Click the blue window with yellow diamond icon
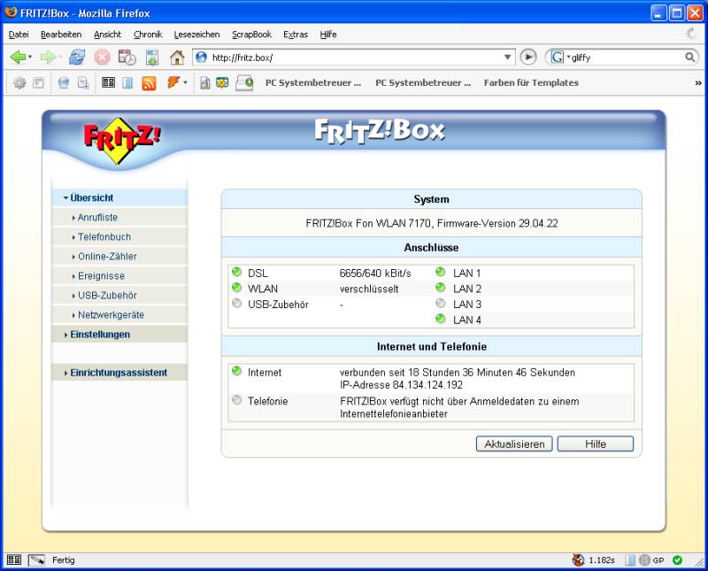This screenshot has height=571, width=708. coord(222,82)
